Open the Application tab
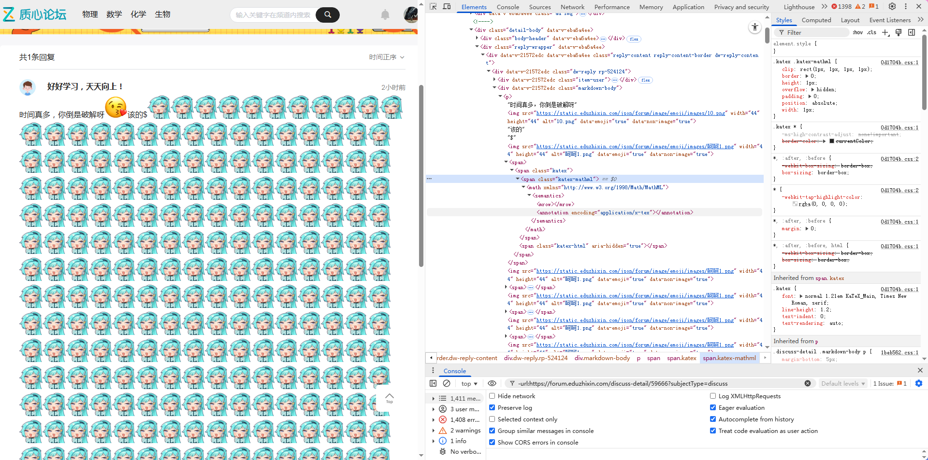928x460 pixels. [688, 7]
